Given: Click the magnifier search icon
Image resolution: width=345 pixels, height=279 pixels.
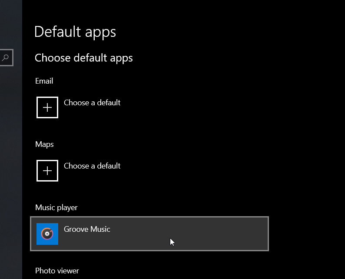Looking at the screenshot, I should click(6, 58).
